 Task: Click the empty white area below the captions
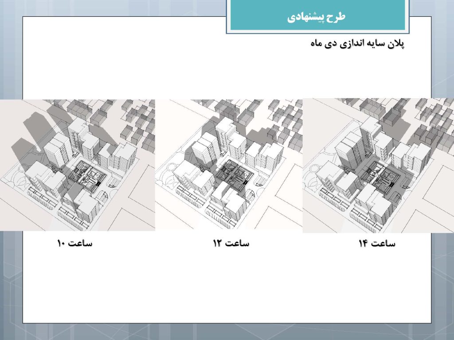point(226,288)
